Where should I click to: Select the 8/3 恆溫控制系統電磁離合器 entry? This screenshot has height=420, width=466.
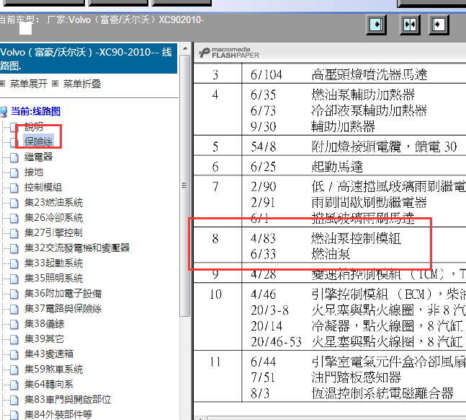pyautogui.click(x=352, y=393)
